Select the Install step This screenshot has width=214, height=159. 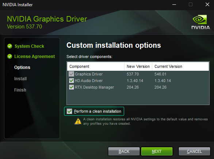point(20,79)
